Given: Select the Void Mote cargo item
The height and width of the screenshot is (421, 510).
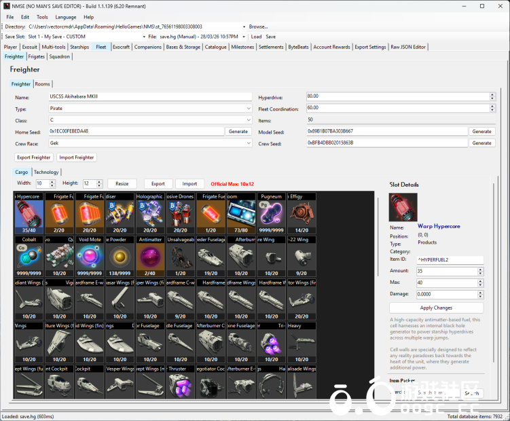Looking at the screenshot, I should 89,256.
